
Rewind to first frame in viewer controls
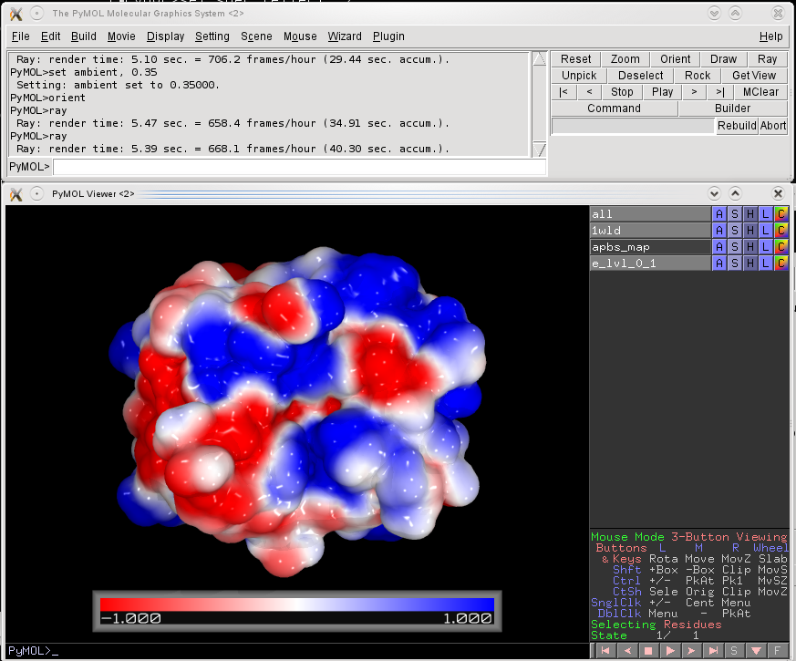tap(605, 650)
